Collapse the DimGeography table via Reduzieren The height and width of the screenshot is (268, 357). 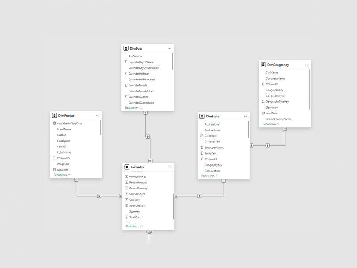point(271,124)
